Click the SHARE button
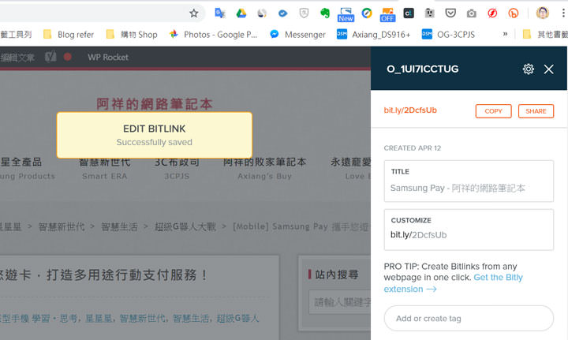 coord(536,111)
